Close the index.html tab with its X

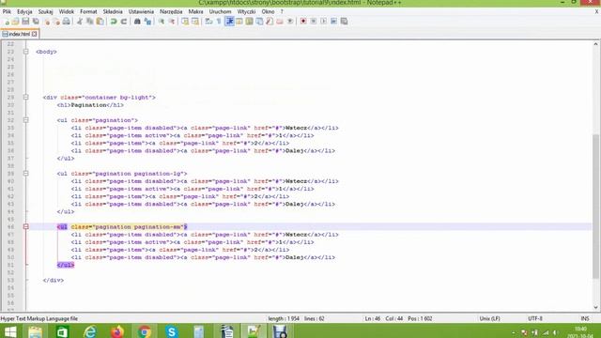click(35, 34)
